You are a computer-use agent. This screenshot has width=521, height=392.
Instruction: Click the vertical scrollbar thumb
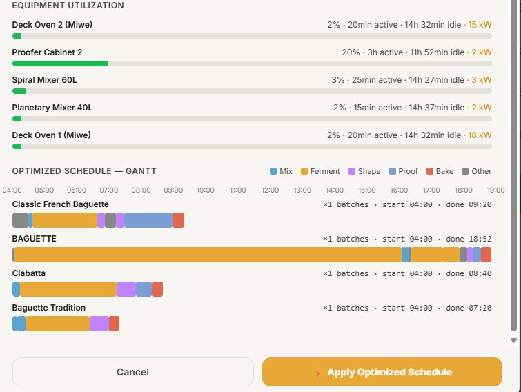click(x=513, y=166)
